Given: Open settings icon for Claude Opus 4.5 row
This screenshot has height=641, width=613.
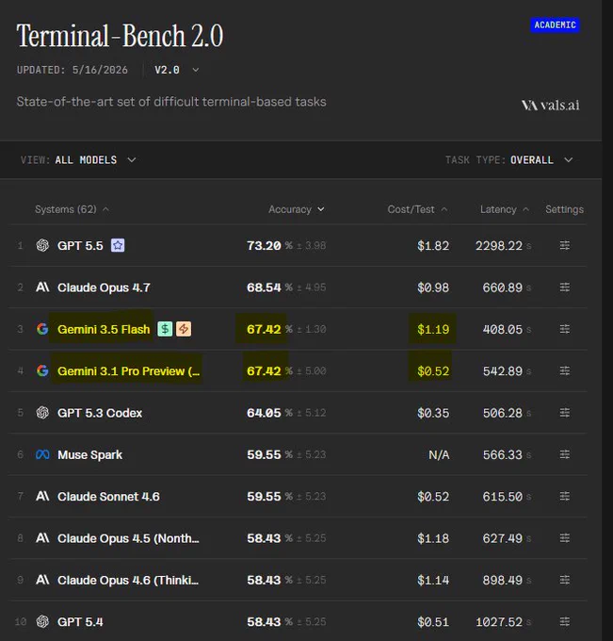Looking at the screenshot, I should point(564,538).
